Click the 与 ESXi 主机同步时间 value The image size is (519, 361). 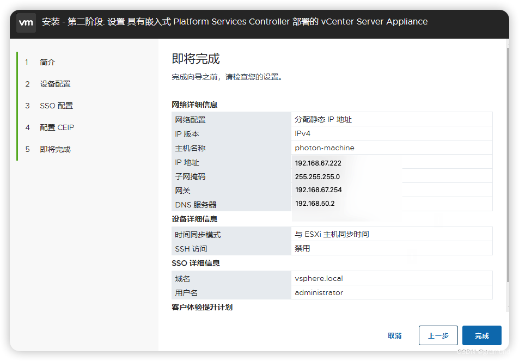coord(332,234)
